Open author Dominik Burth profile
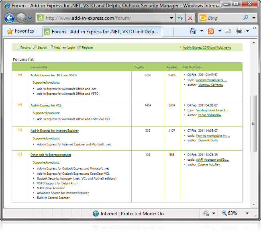The image size is (261, 233). 208,140
